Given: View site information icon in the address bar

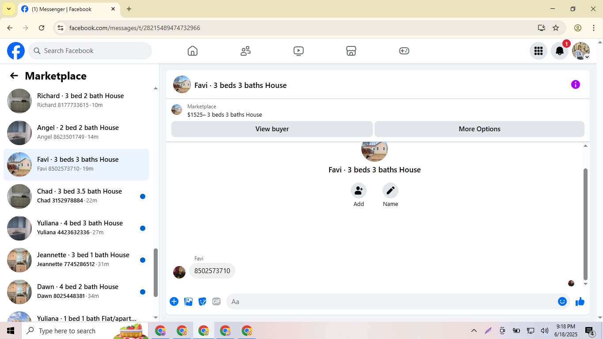Looking at the screenshot, I should (x=61, y=28).
